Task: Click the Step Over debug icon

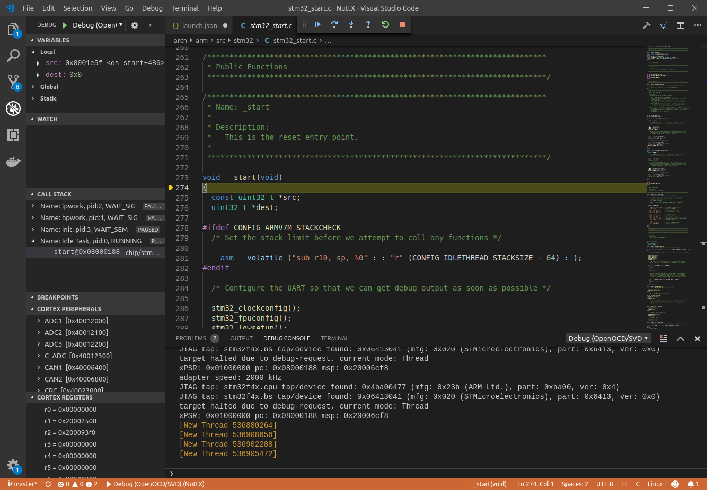Action: (334, 24)
